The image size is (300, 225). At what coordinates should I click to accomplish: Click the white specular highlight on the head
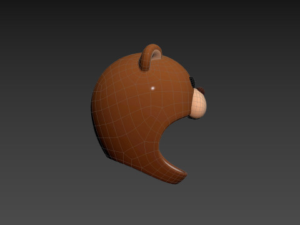coord(152,88)
